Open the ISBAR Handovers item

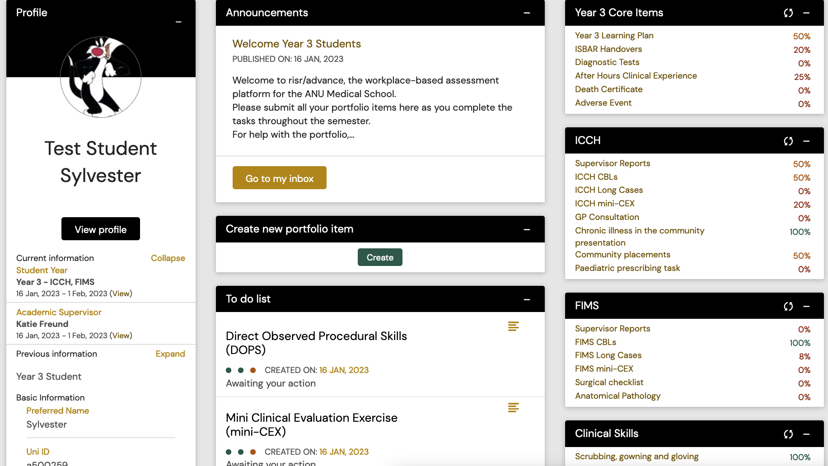coord(608,49)
